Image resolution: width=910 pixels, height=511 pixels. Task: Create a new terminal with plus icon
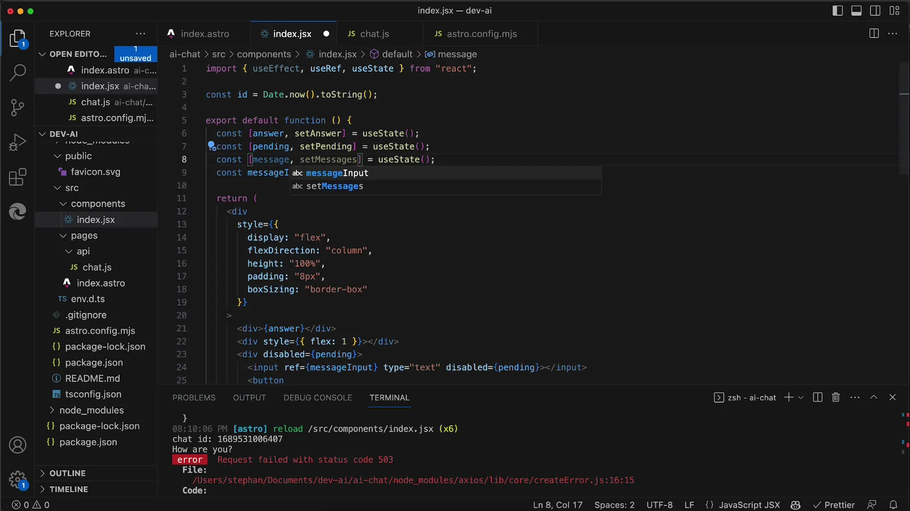789,397
